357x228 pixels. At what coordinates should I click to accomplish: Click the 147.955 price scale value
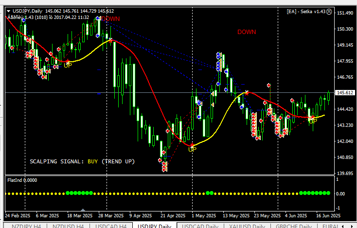(345, 61)
